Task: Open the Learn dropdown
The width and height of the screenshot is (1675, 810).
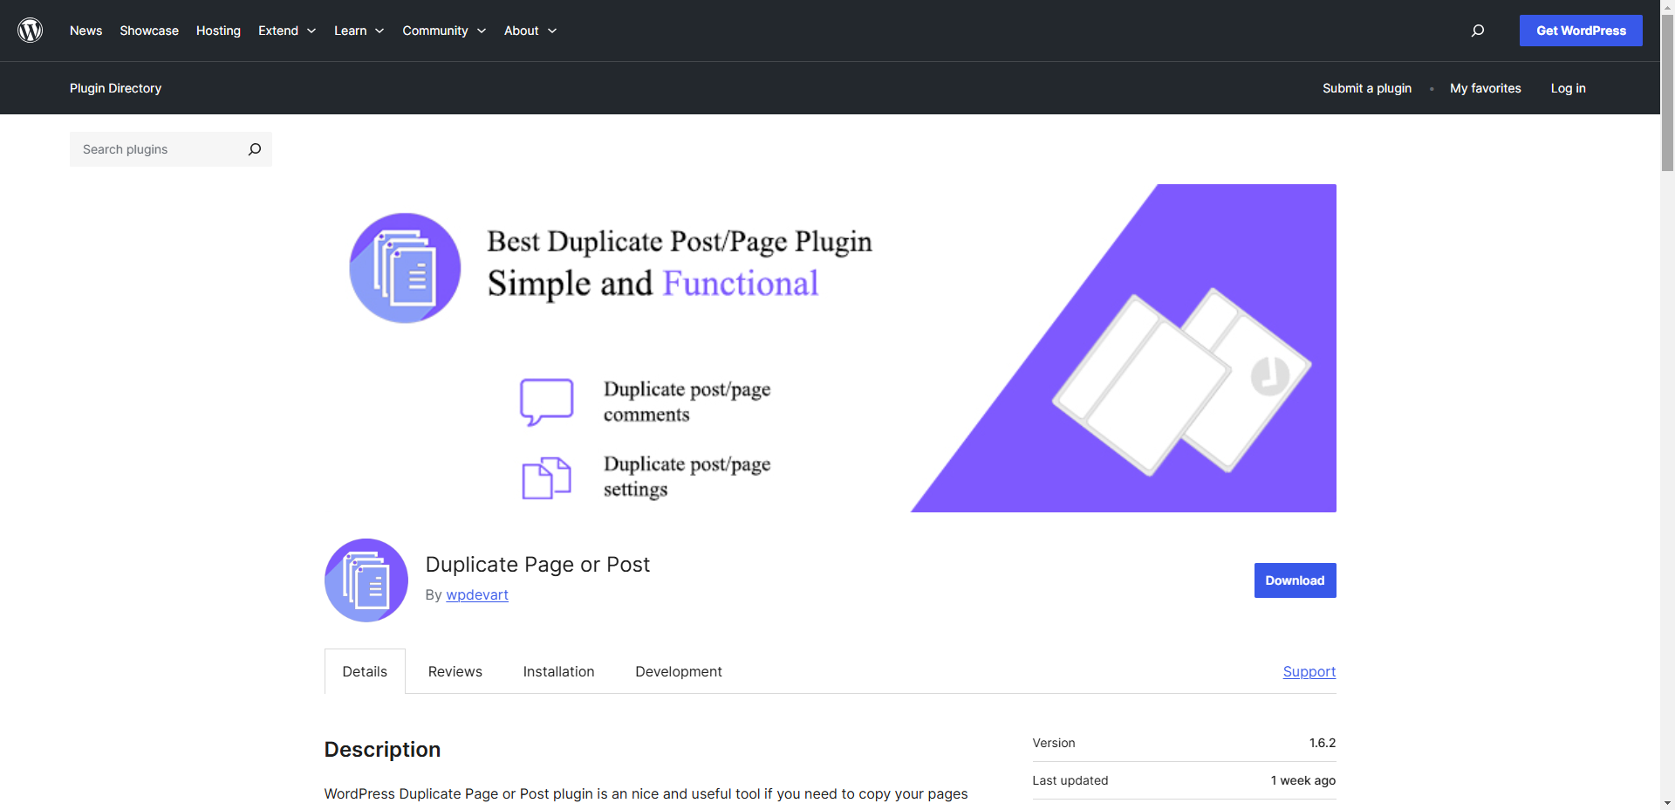Action: pos(357,31)
